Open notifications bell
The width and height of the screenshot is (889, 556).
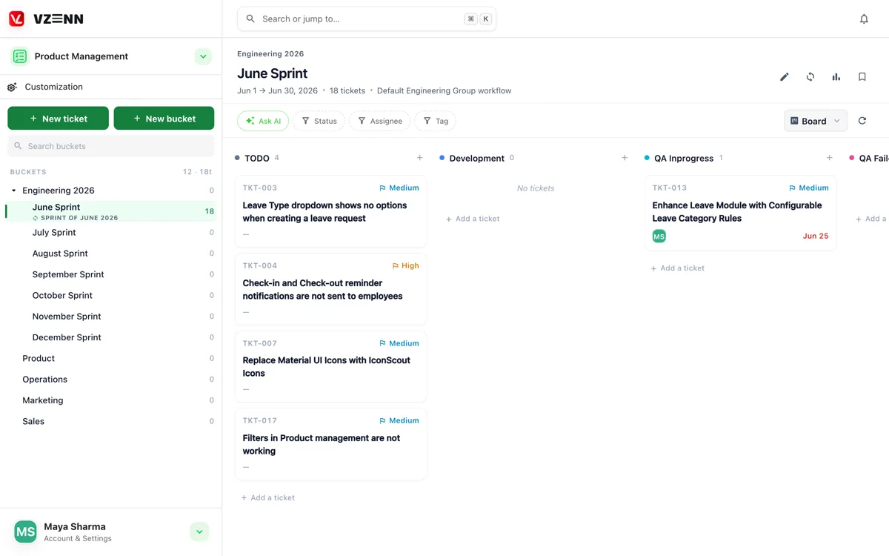pyautogui.click(x=864, y=19)
